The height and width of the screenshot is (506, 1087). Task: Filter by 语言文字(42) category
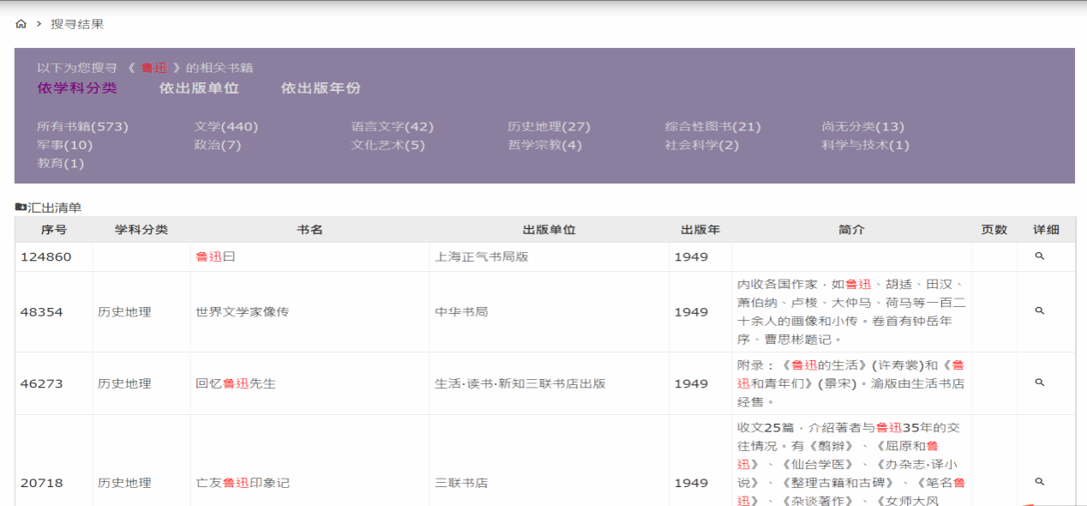tap(392, 127)
